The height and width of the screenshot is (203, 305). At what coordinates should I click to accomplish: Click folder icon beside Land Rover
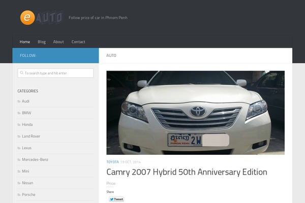tap(19, 136)
